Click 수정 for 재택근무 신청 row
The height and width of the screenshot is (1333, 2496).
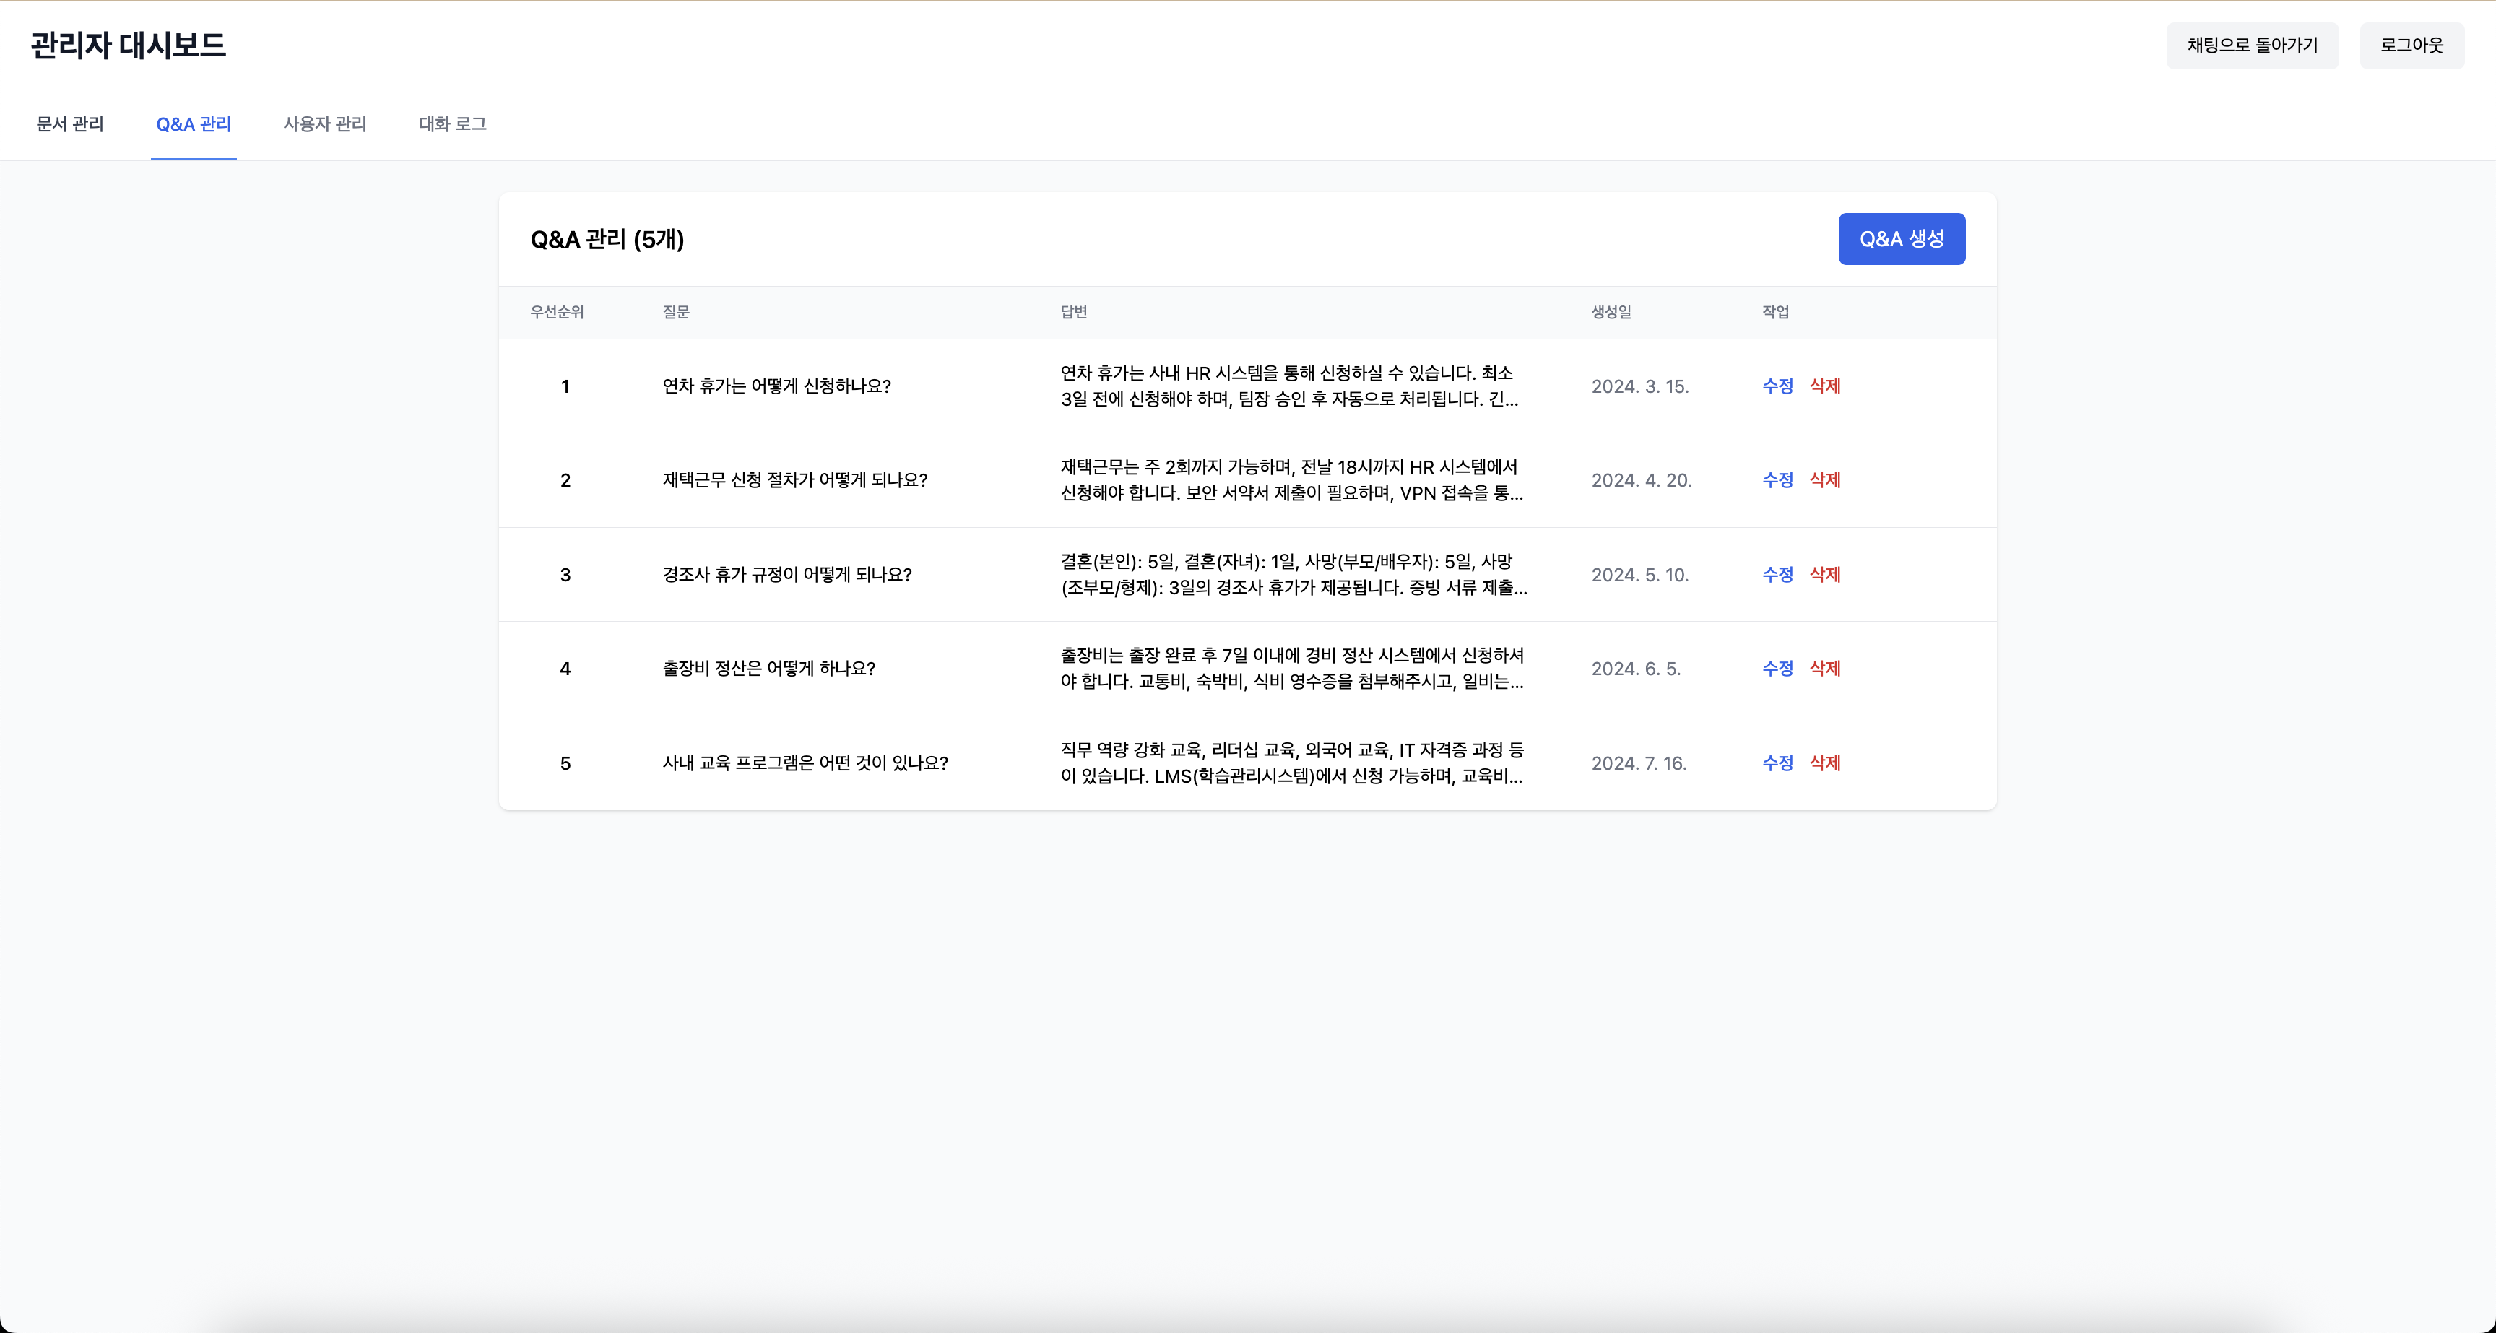(1777, 480)
